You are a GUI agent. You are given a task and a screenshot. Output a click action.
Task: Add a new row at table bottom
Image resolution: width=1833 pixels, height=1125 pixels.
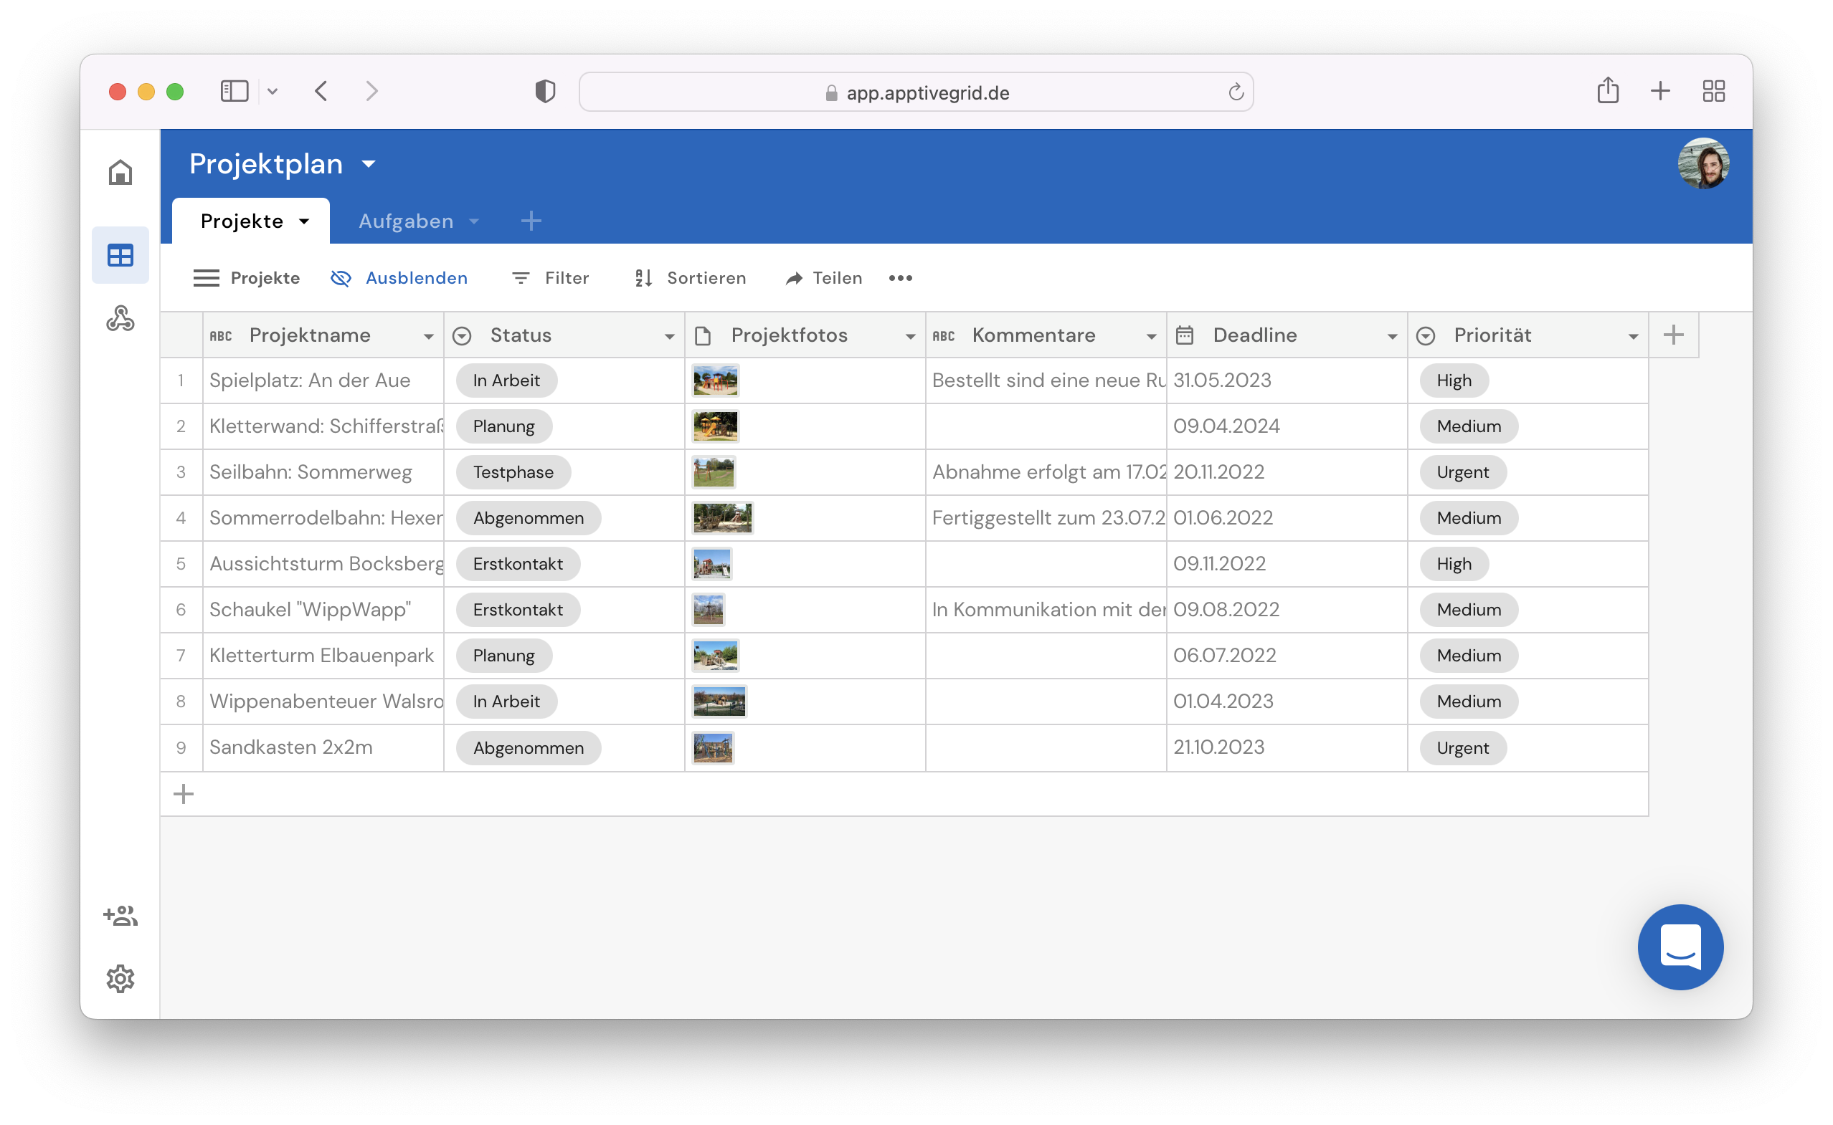183,794
